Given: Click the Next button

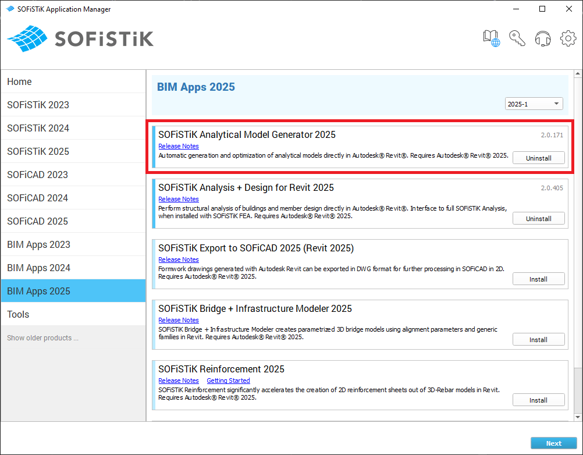Looking at the screenshot, I should pos(554,443).
